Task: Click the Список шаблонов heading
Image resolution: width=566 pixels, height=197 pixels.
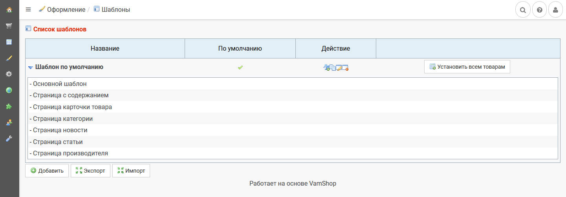Action: (60, 29)
